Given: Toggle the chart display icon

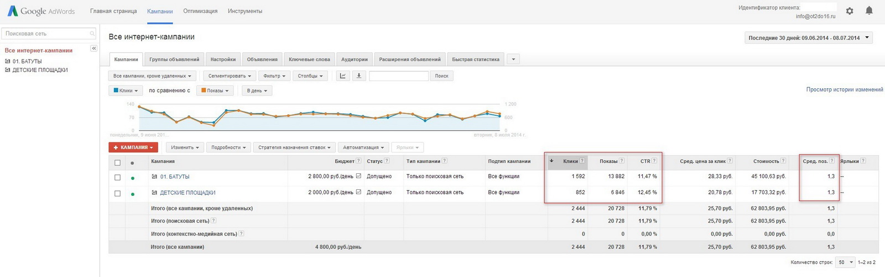Looking at the screenshot, I should pos(343,76).
